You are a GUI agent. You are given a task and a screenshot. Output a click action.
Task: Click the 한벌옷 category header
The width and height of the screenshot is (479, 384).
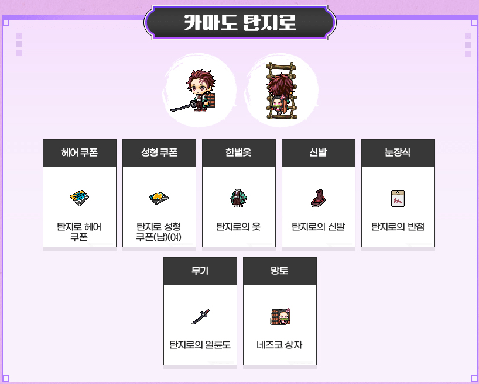239,153
